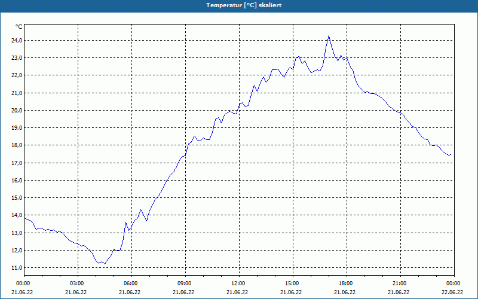Select the 09:00 time axis label
The width and height of the screenshot is (478, 299).
tap(184, 283)
